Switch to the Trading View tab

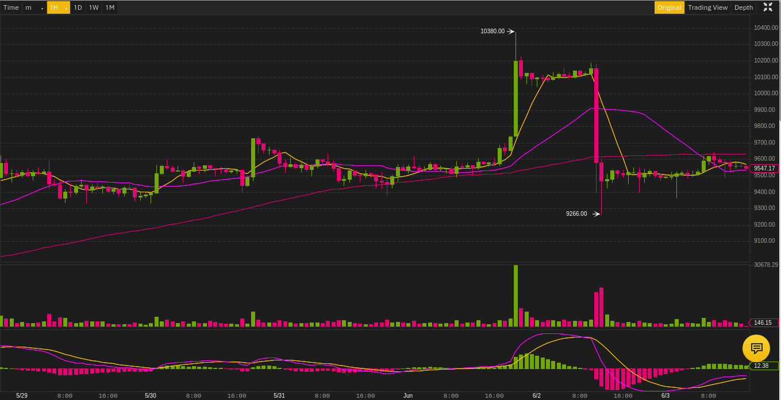point(707,7)
